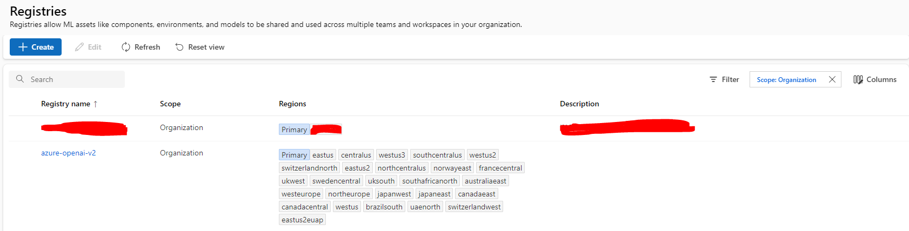Click the australiaeast region tag
The width and height of the screenshot is (909, 231).
(485, 181)
